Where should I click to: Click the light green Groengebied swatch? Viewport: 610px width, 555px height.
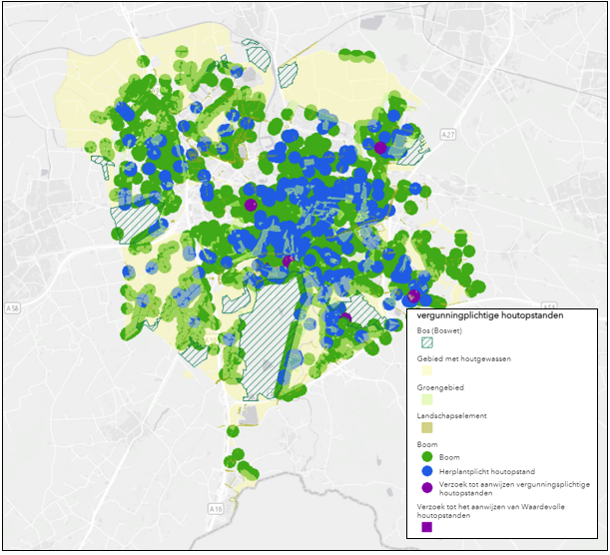point(426,399)
